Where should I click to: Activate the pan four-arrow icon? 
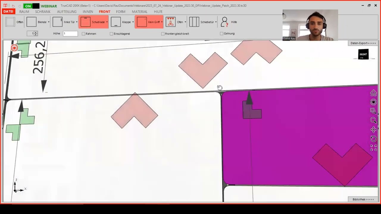[x=373, y=130]
